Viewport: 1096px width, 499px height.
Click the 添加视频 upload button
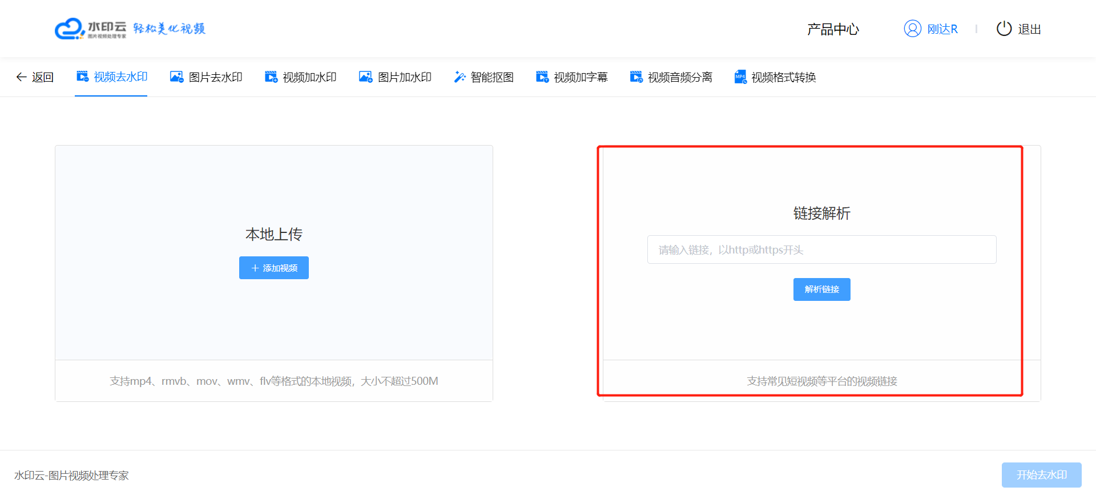pyautogui.click(x=274, y=268)
